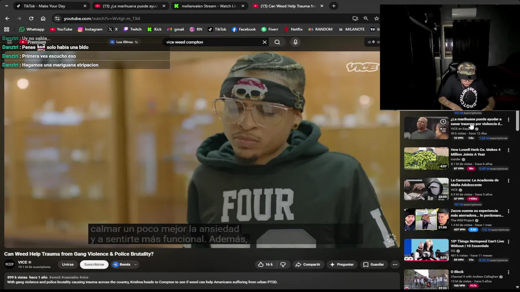Open more actions ellipsis under video
The height and width of the screenshot is (292, 520).
click(395, 264)
